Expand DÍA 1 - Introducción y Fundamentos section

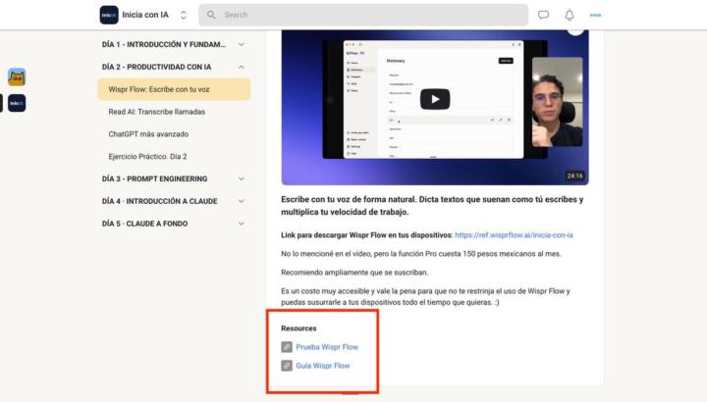point(242,44)
